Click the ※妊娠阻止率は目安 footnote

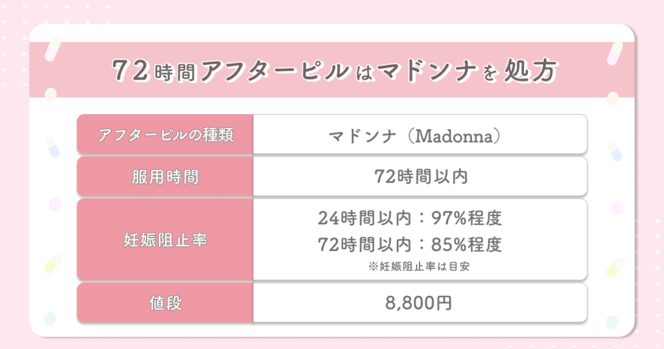pyautogui.click(x=418, y=267)
